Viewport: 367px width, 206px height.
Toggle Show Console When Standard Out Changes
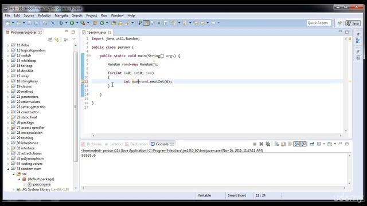[x=296, y=144]
